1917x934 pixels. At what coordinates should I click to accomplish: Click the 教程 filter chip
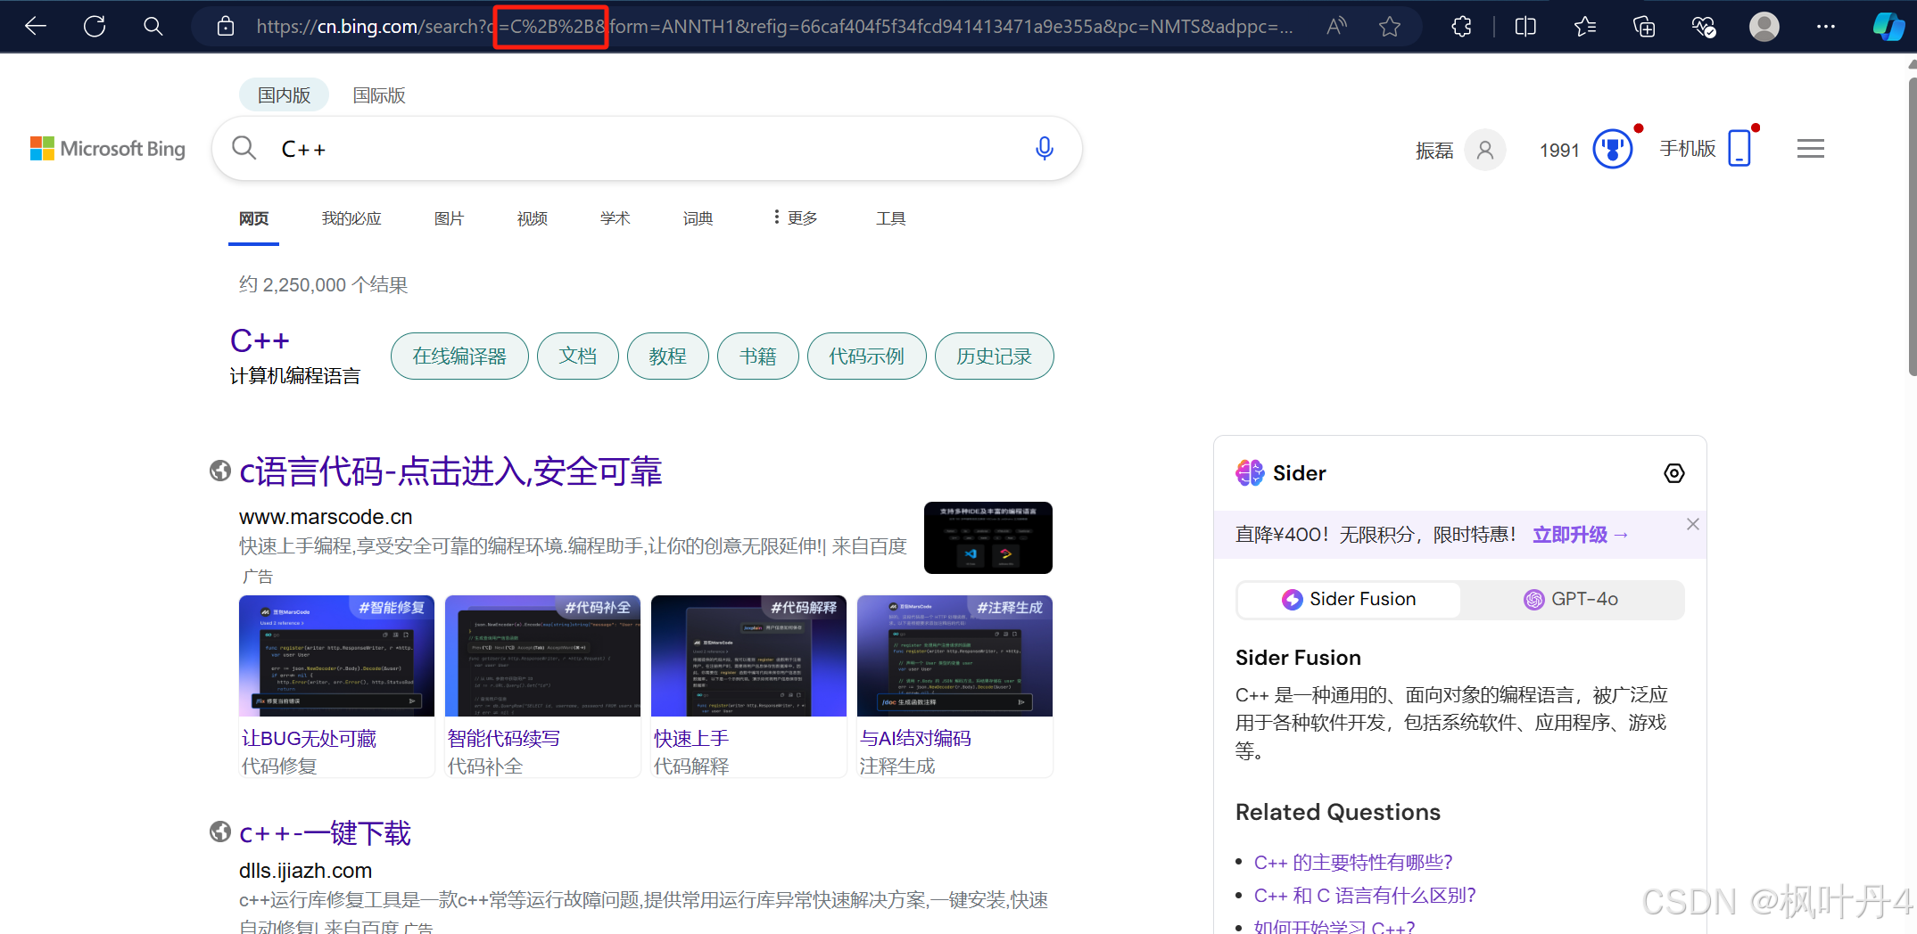click(x=668, y=356)
